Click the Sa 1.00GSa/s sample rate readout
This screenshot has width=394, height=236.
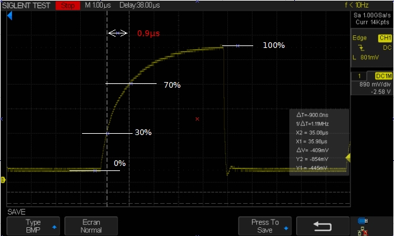[372, 15]
